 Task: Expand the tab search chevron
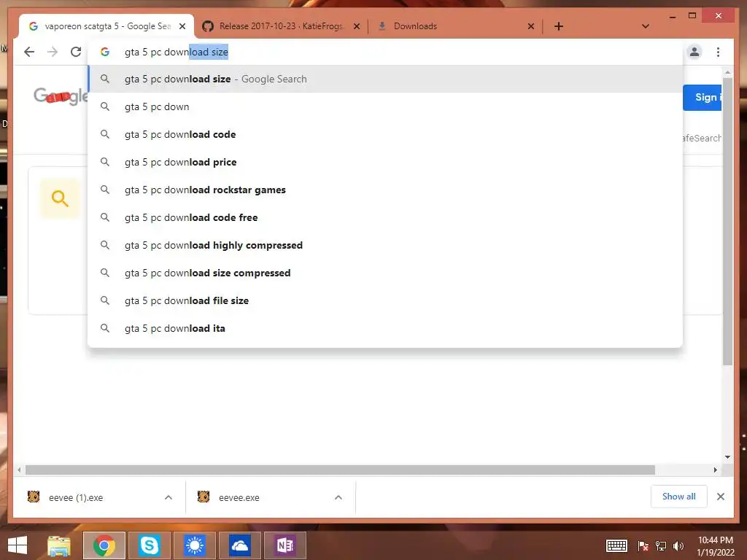coord(646,26)
